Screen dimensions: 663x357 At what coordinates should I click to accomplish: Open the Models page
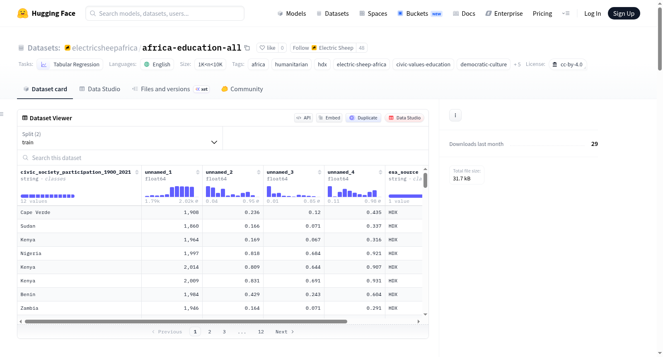292,13
